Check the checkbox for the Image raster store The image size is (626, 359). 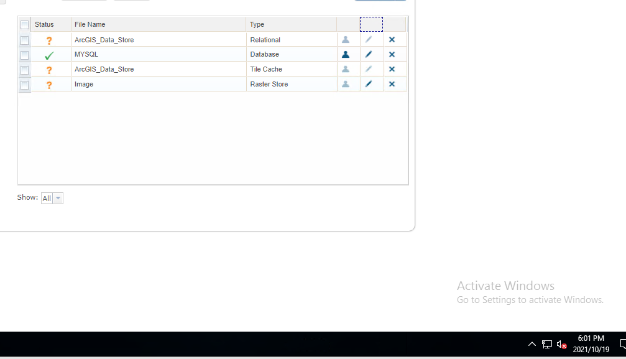point(24,84)
